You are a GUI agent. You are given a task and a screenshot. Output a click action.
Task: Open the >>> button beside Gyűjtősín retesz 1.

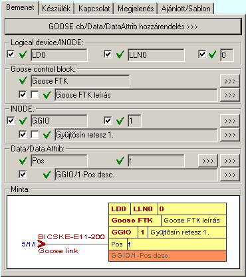pos(230,135)
